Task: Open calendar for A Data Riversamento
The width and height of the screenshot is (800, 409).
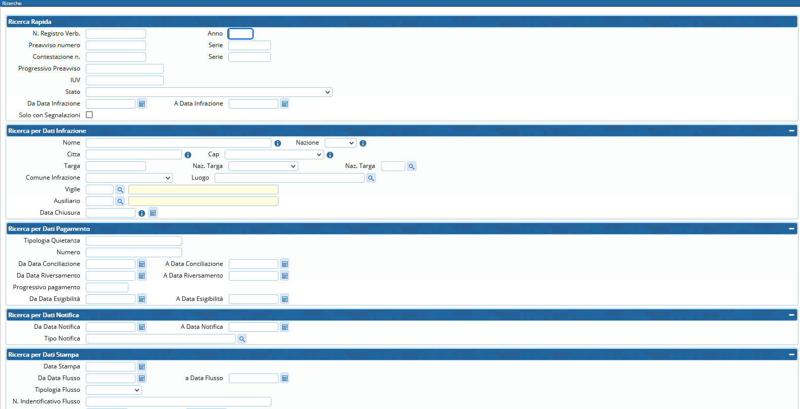Action: pos(285,276)
